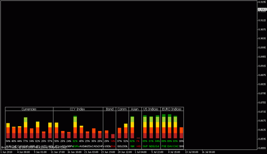Select the NIK symbol label
The width and height of the screenshot is (267, 154).
click(x=132, y=146)
